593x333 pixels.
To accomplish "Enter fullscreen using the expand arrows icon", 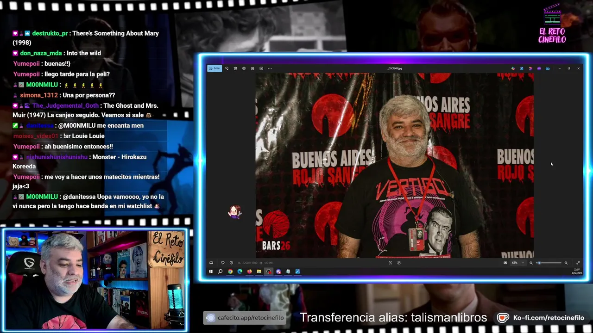I will [x=578, y=263].
